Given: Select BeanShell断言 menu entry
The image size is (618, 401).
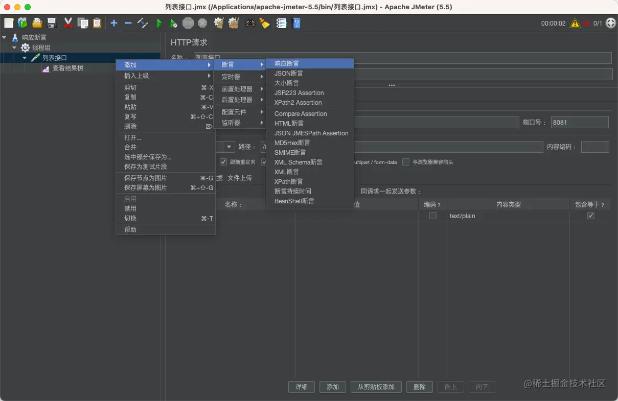Looking at the screenshot, I should click(x=310, y=201).
